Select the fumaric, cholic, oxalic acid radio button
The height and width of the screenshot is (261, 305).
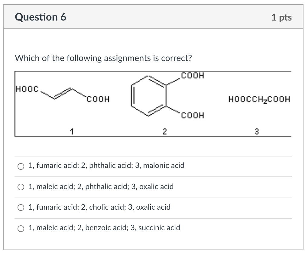pyautogui.click(x=21, y=208)
